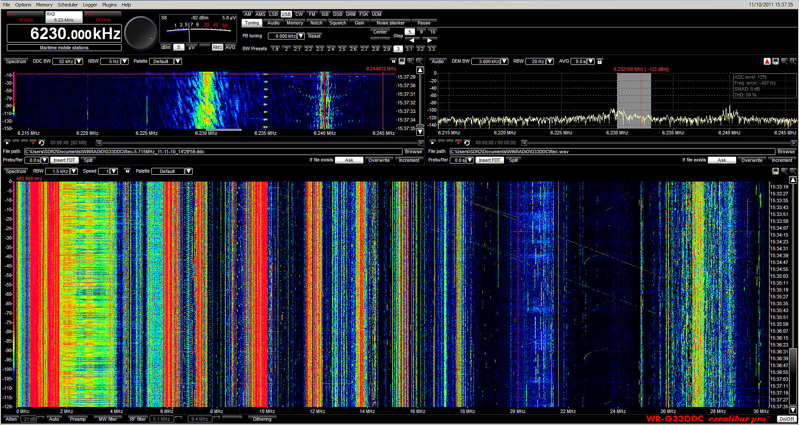Screen dimensions: 799x425
Task: Switch to CW demodulation mode
Action: tap(299, 14)
